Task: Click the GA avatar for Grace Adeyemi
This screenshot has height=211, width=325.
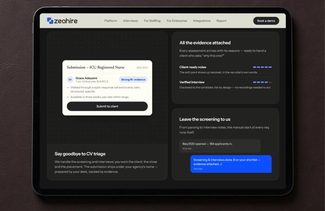Action: coord(70,79)
